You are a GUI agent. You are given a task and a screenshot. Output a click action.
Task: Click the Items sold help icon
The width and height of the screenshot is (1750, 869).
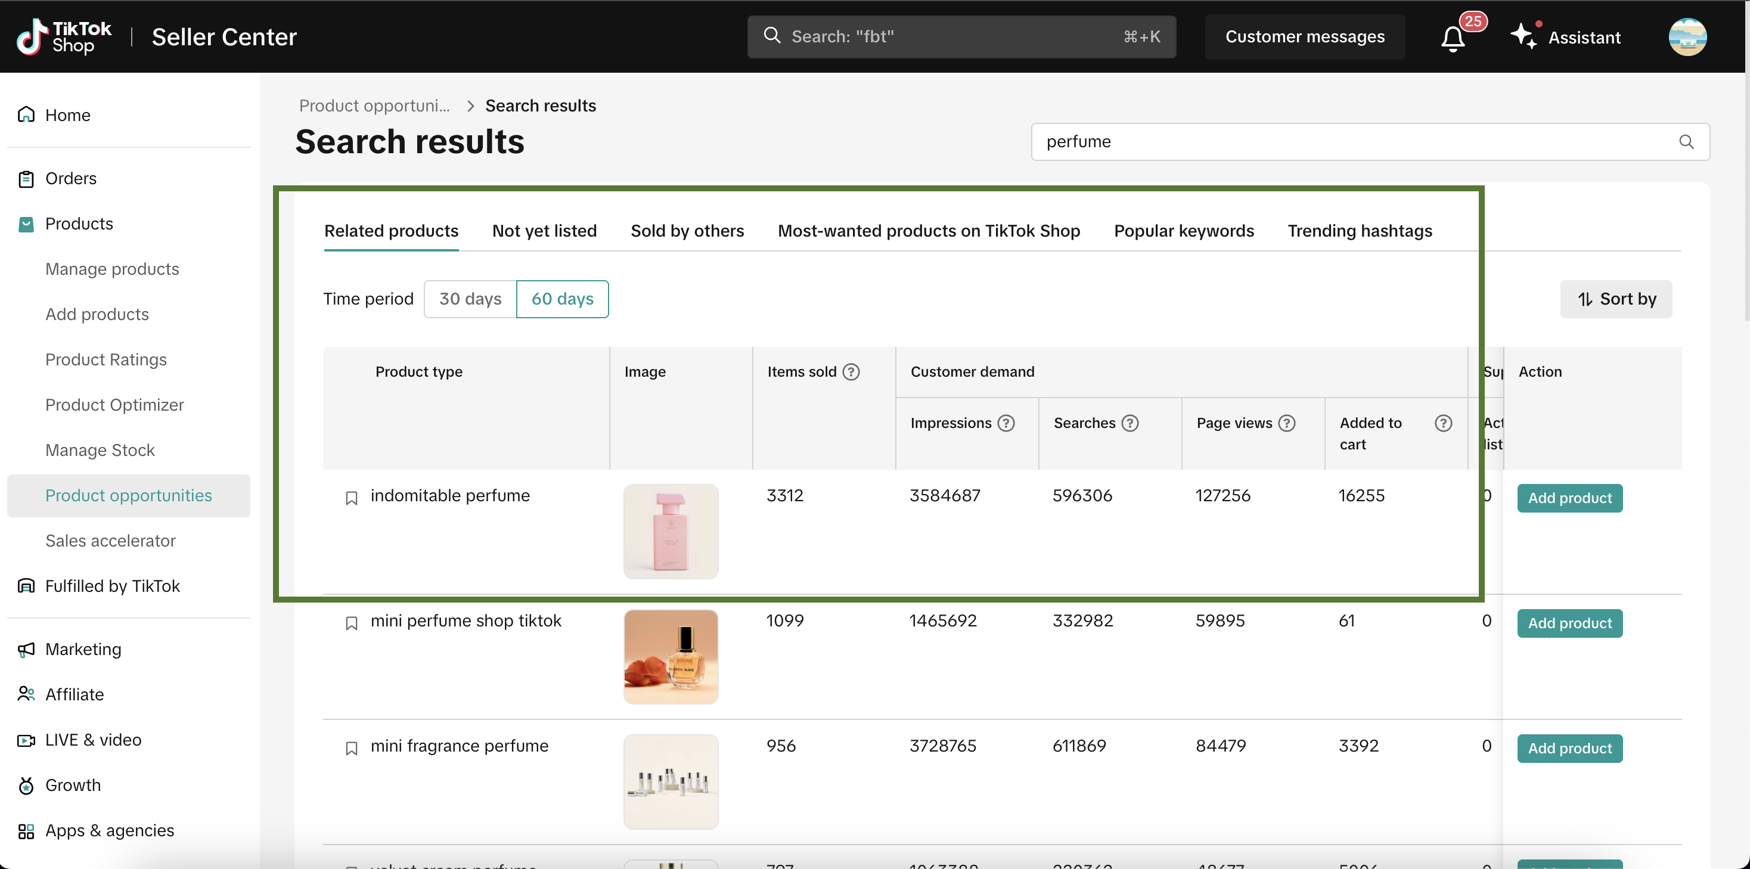point(851,372)
